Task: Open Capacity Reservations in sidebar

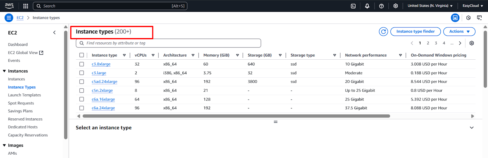Action: point(28,135)
